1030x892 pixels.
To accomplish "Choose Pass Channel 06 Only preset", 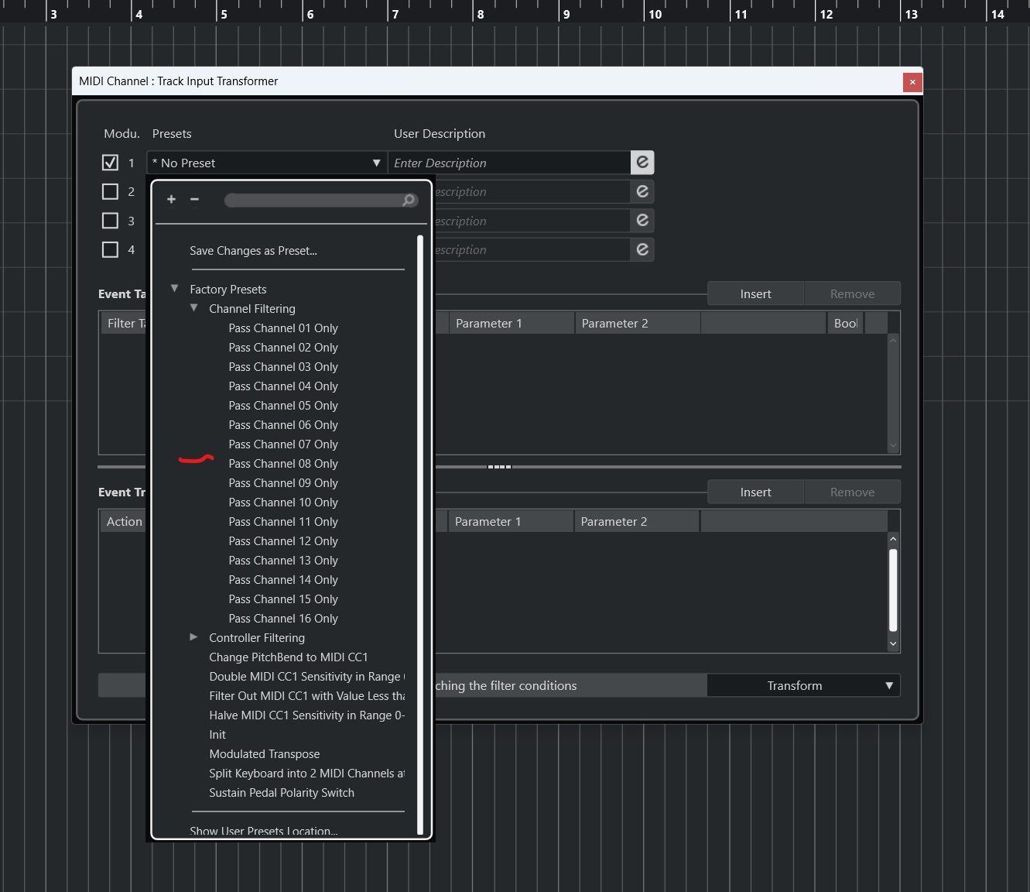I will click(283, 425).
